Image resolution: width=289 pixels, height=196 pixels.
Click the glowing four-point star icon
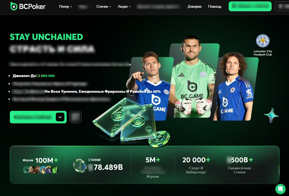coord(272,115)
